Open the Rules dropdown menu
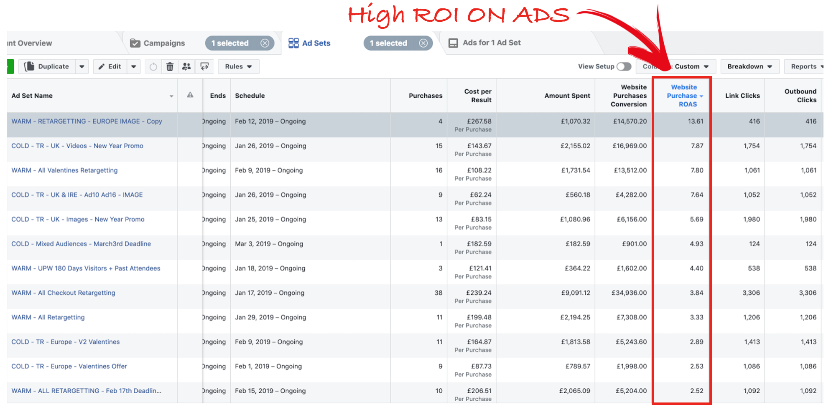 coord(238,66)
